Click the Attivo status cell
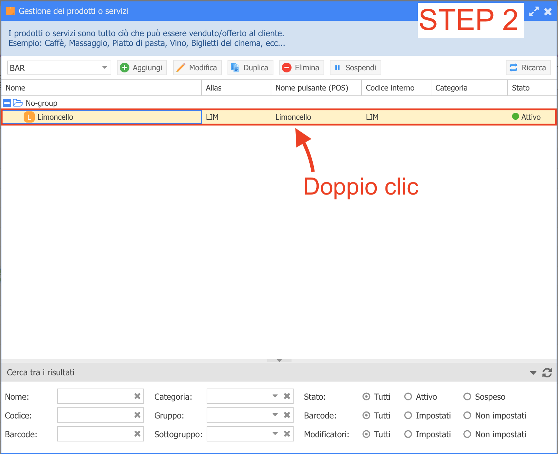558x454 pixels. coord(532,117)
